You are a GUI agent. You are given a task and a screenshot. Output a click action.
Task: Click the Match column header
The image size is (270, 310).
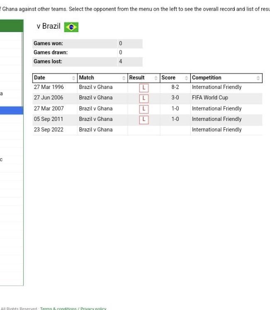click(x=102, y=78)
